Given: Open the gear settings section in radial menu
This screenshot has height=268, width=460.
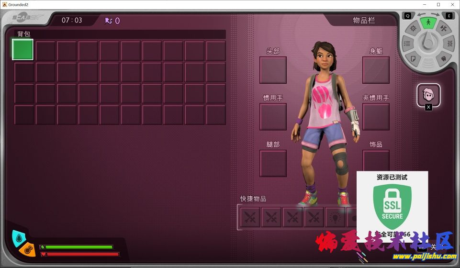Looking at the screenshot, I should coord(413,29).
